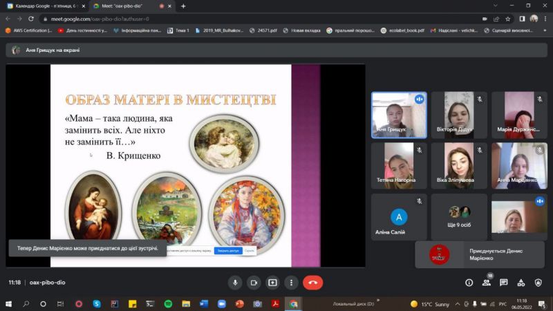
Task: Select Тетяна Нагорна video tile
Action: (399, 166)
